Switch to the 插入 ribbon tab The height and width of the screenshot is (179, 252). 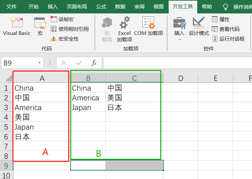(x=52, y=7)
